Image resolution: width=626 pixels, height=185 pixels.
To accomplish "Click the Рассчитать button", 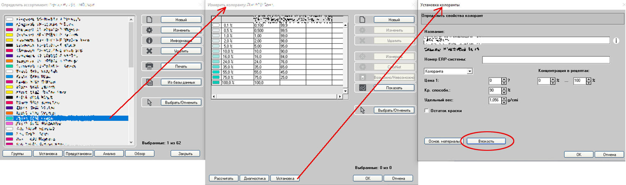I will (224, 178).
